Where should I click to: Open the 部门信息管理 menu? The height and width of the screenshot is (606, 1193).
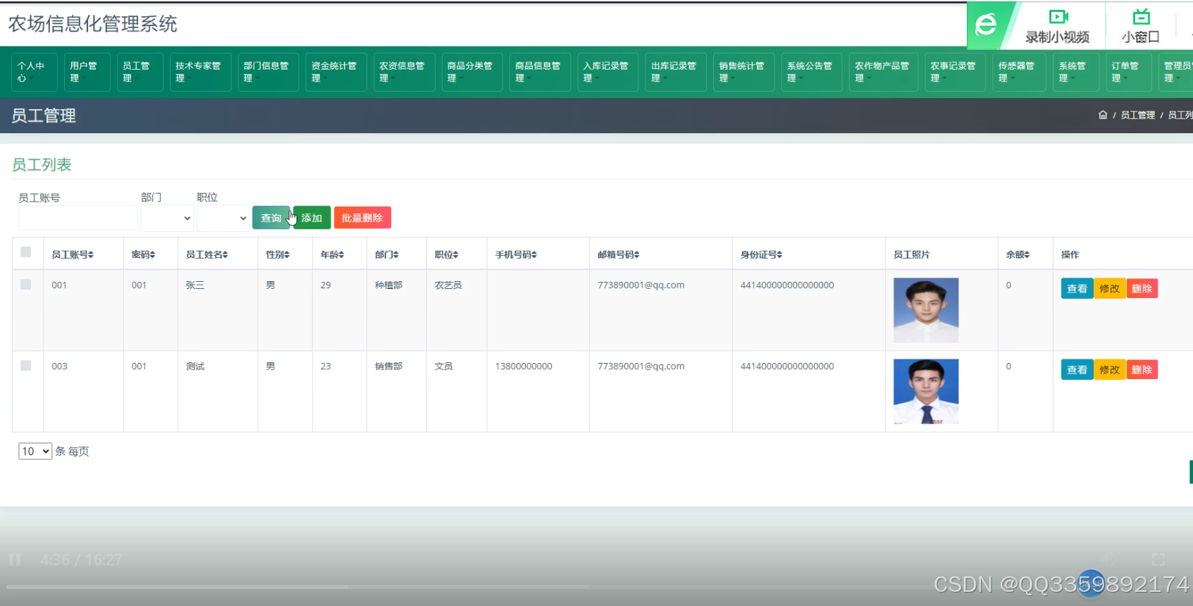(x=268, y=72)
